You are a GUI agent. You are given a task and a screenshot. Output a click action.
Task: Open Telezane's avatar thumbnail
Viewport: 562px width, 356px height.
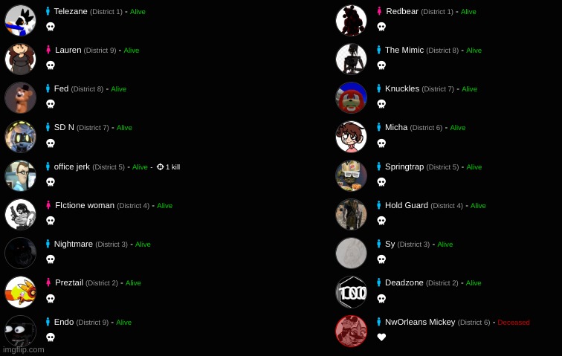[20, 20]
